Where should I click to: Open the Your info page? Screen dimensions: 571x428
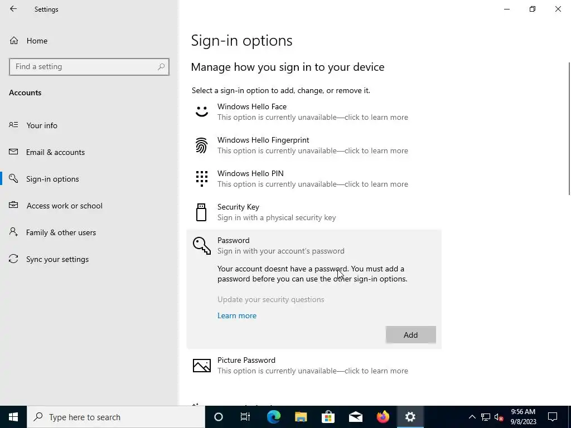pyautogui.click(x=89, y=125)
